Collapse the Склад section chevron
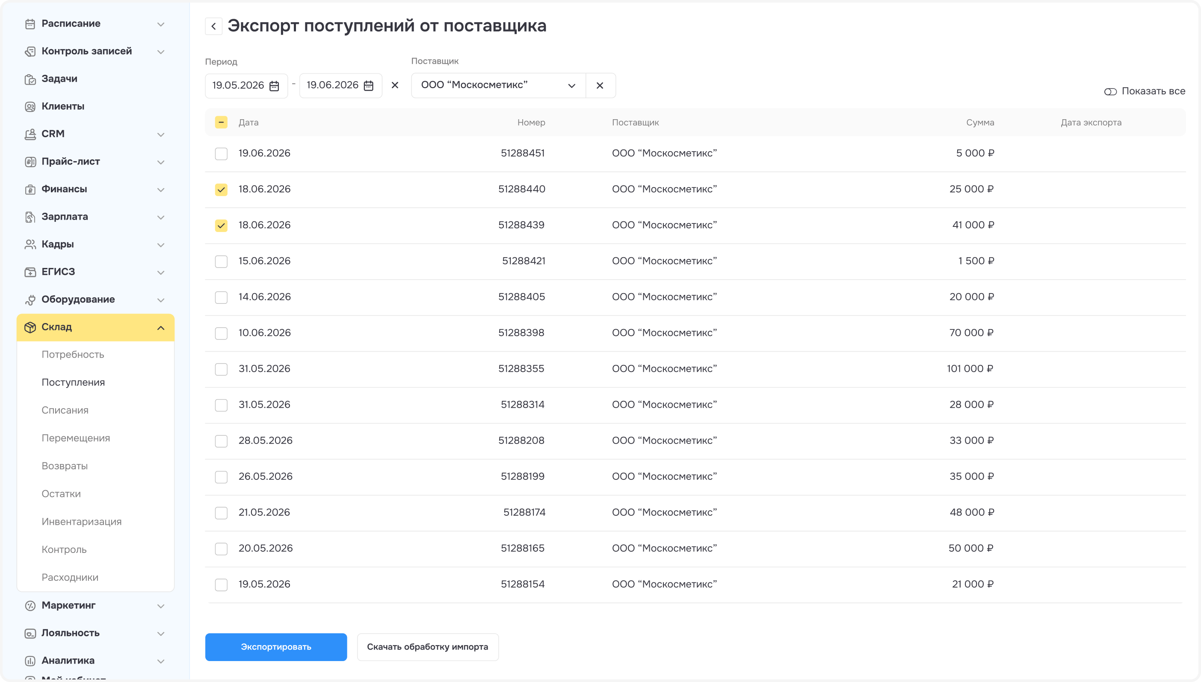Viewport: 1201px width, 682px height. point(161,327)
